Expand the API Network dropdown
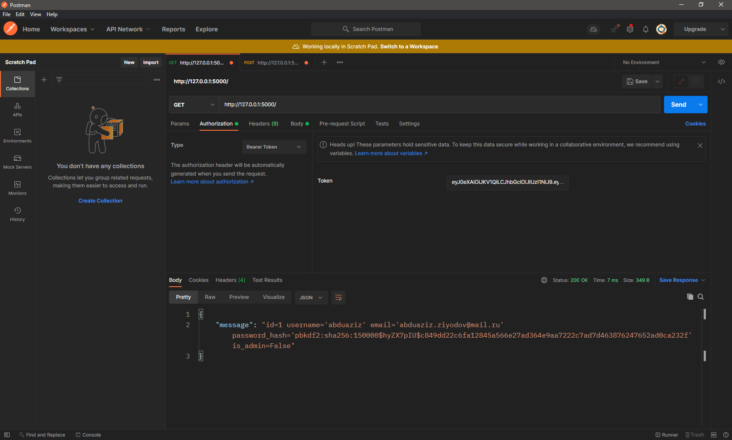The image size is (732, 440). click(x=128, y=29)
